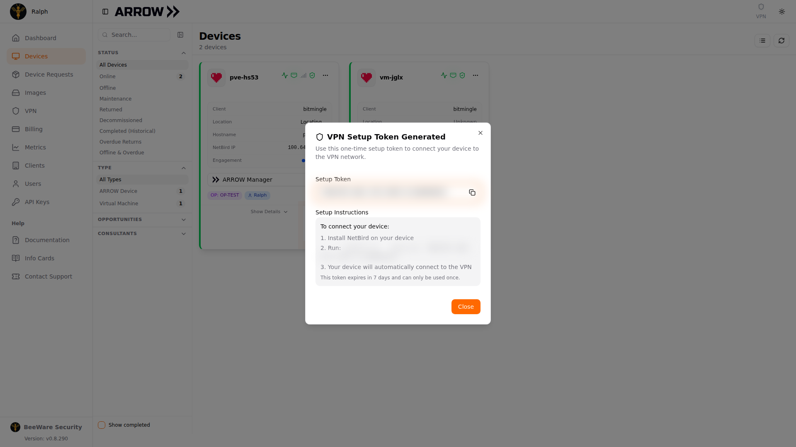Open the Billing page
Image resolution: width=796 pixels, height=447 pixels.
46,129
